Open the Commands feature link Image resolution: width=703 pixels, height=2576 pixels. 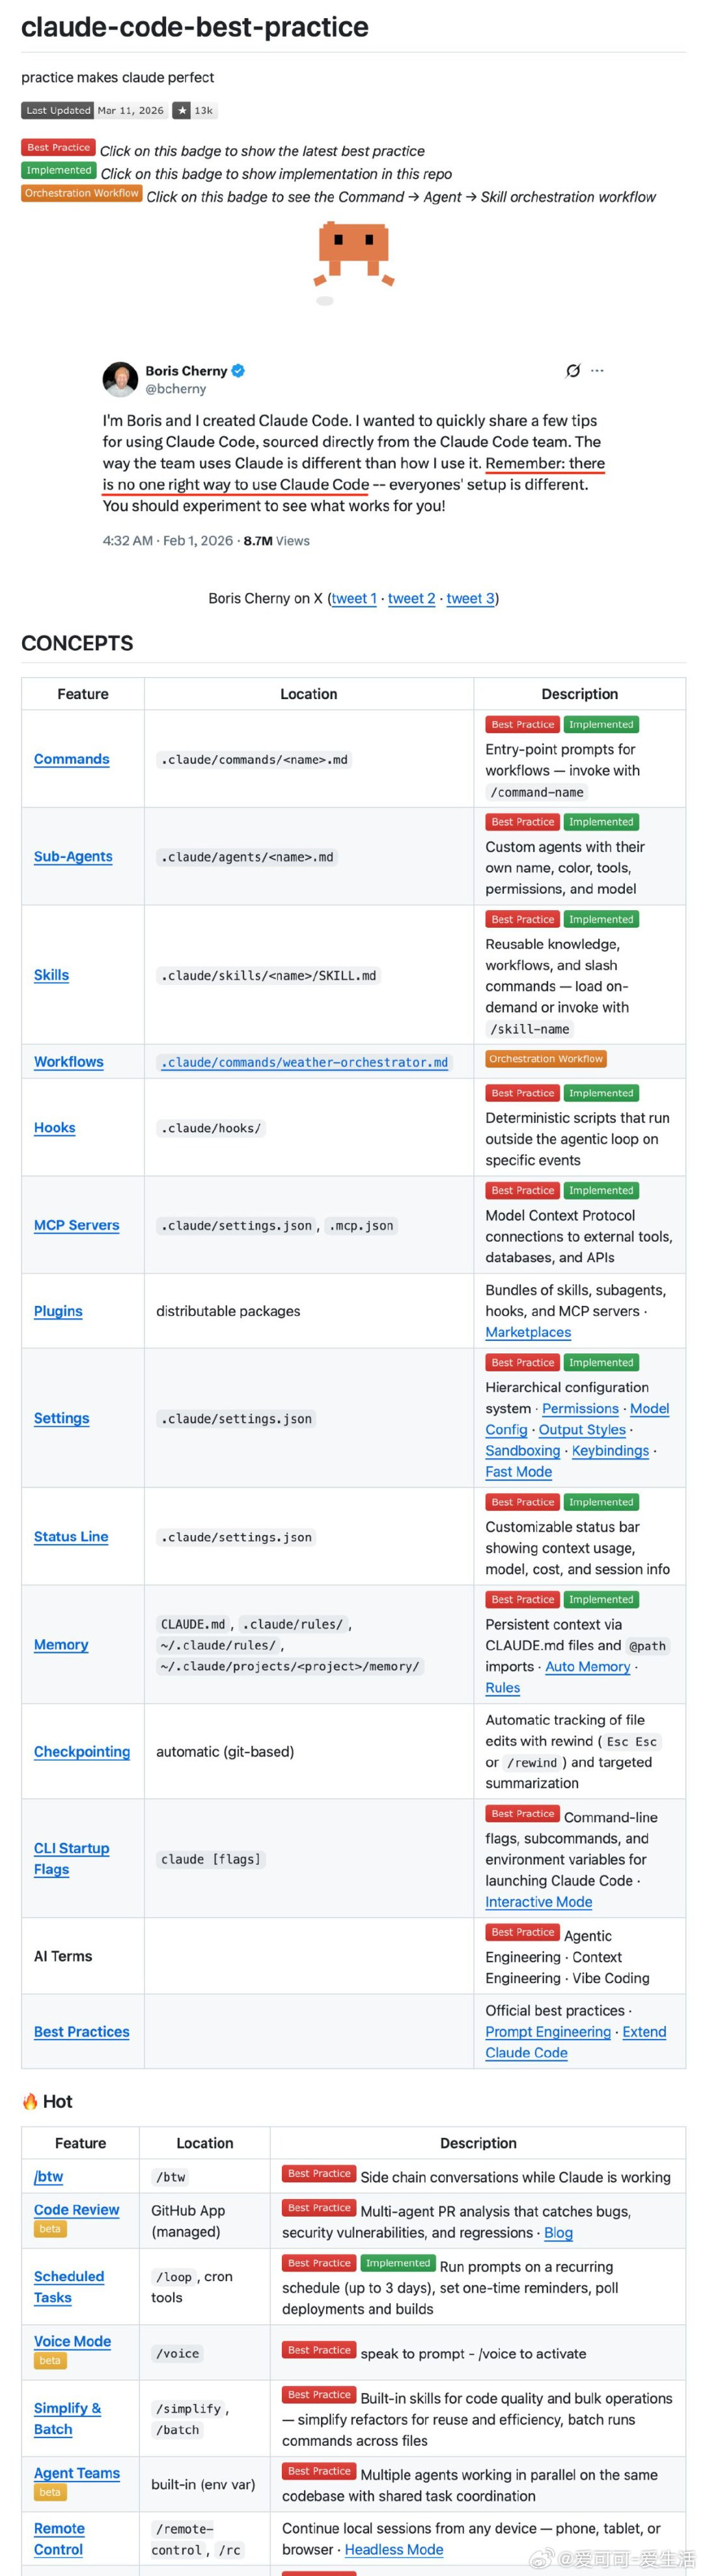point(72,759)
